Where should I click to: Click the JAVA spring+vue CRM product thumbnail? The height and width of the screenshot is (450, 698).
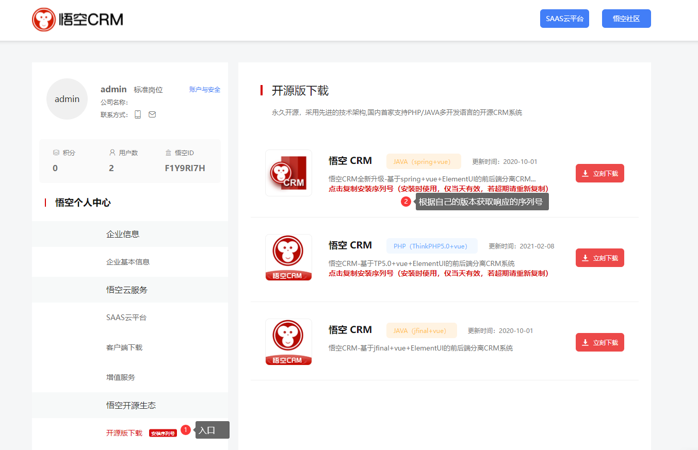(288, 173)
